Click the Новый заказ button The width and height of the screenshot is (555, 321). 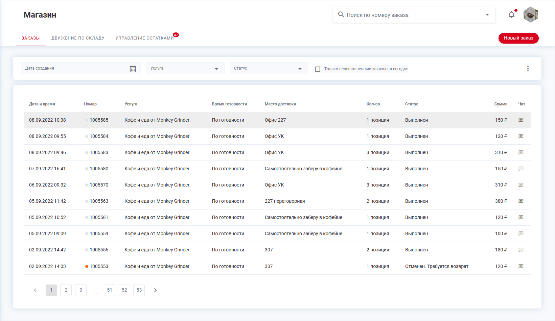tap(518, 38)
